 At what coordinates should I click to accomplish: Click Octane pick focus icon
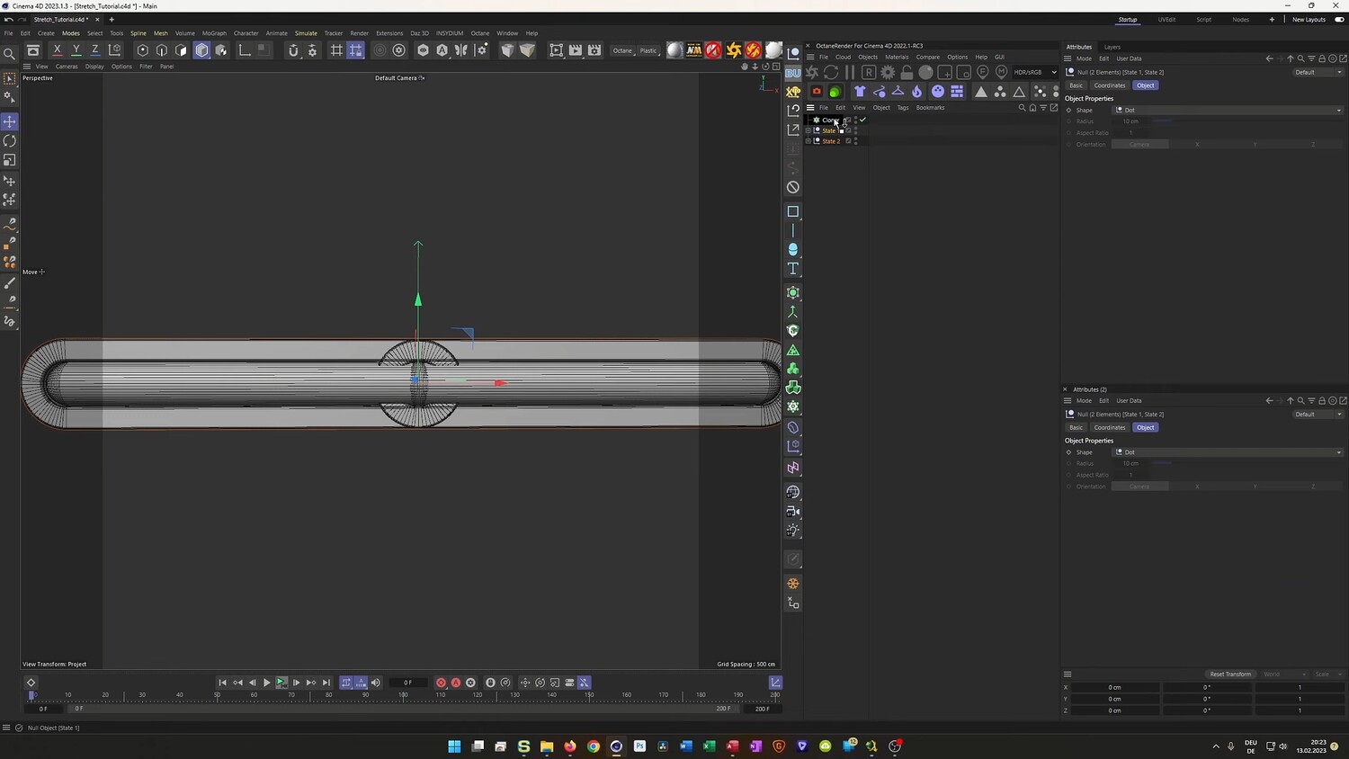982,72
